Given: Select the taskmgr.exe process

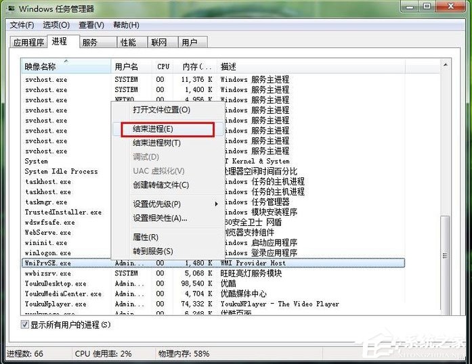Looking at the screenshot, I should (x=46, y=202).
